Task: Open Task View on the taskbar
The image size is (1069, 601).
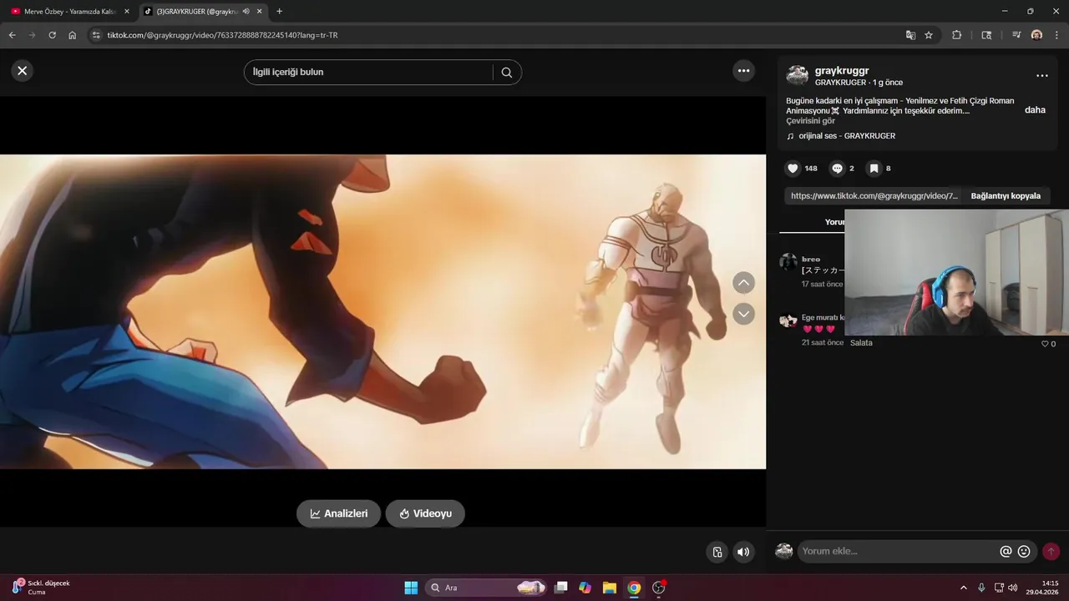Action: coord(561,588)
